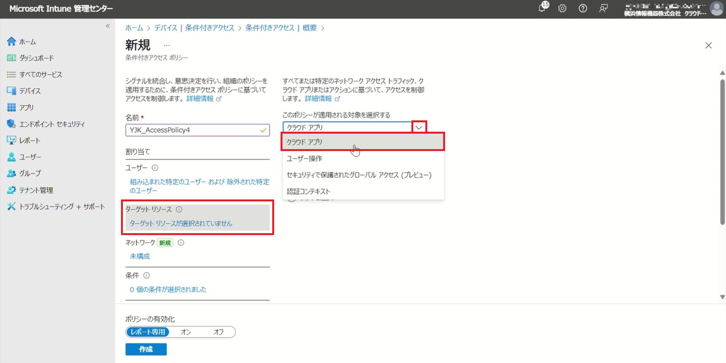Viewport: 726px width, 363px height.
Task: Open エンドポイント セキュリティ in the left navigation
Action: 52,124
